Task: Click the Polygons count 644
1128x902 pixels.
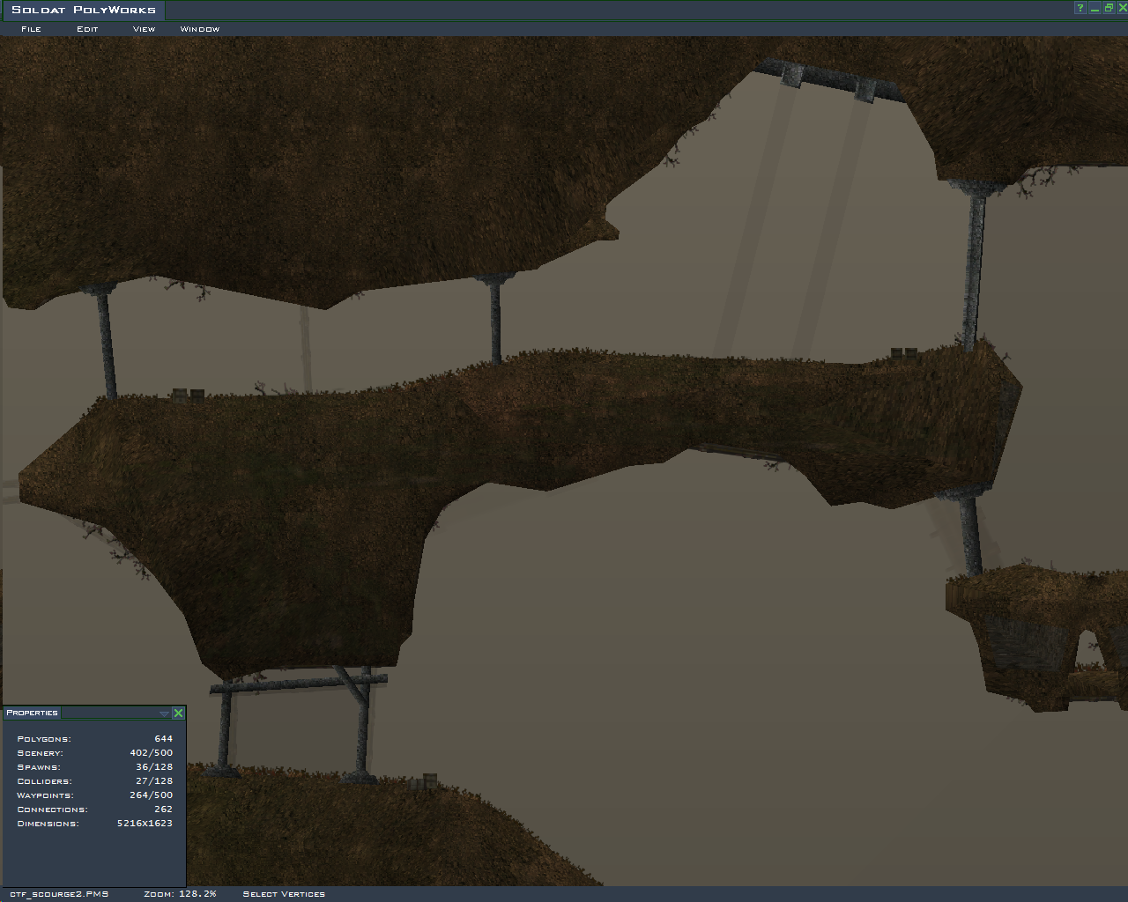Action: pyautogui.click(x=163, y=739)
